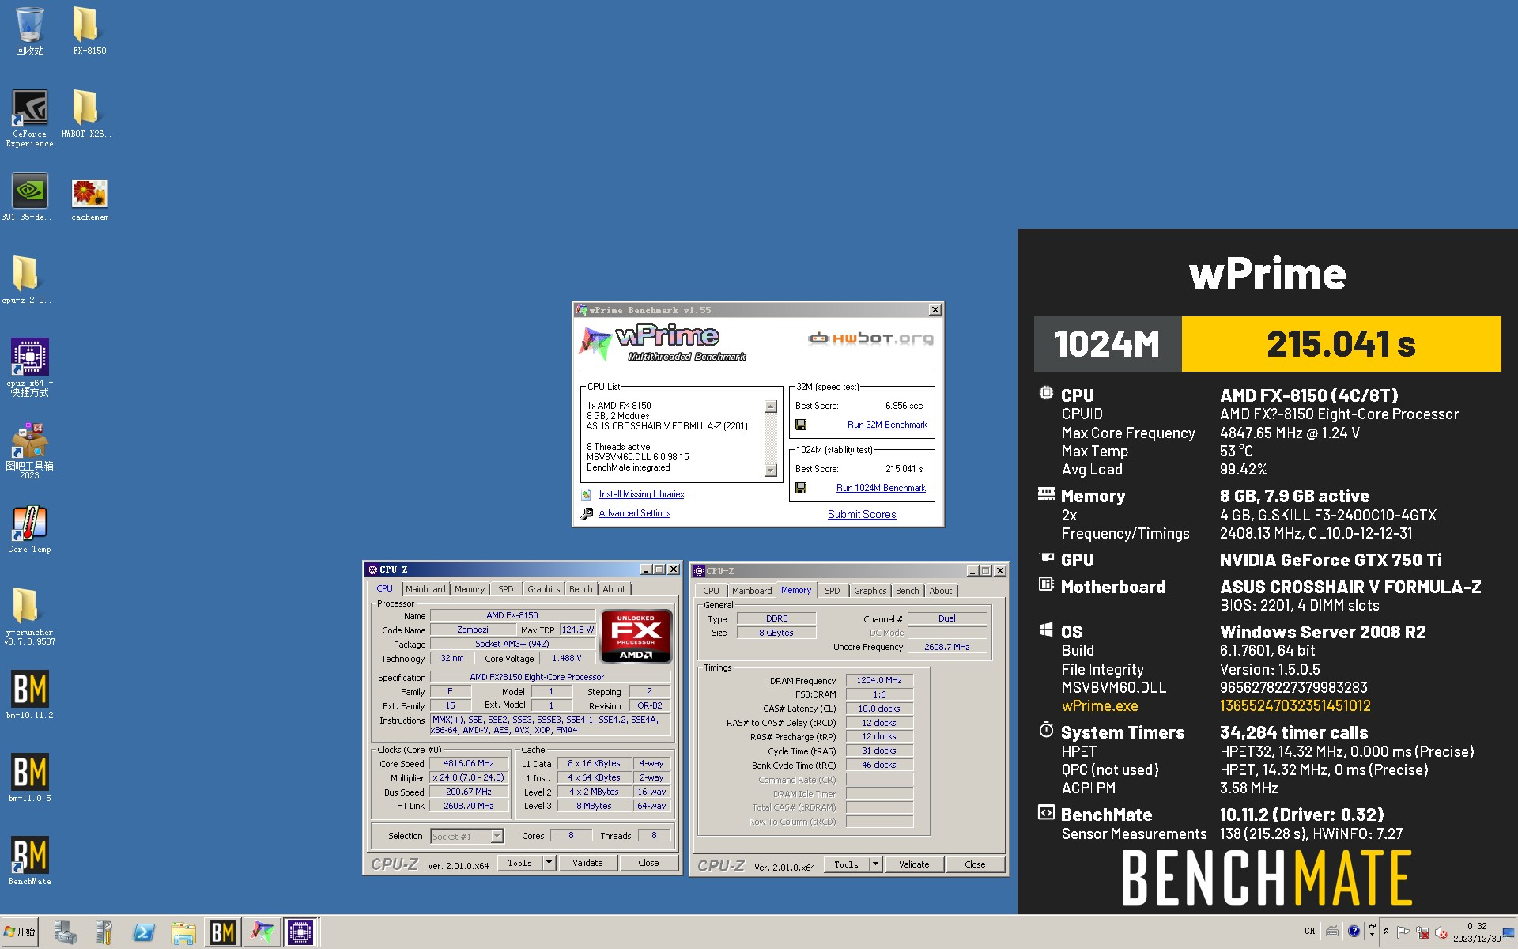Screen dimensions: 1518x949
Task: Open the 图吧工具箱 2023 toolbox icon
Action: [x=30, y=451]
